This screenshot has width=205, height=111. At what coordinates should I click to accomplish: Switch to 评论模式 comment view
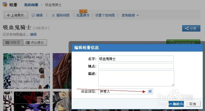(35, 42)
